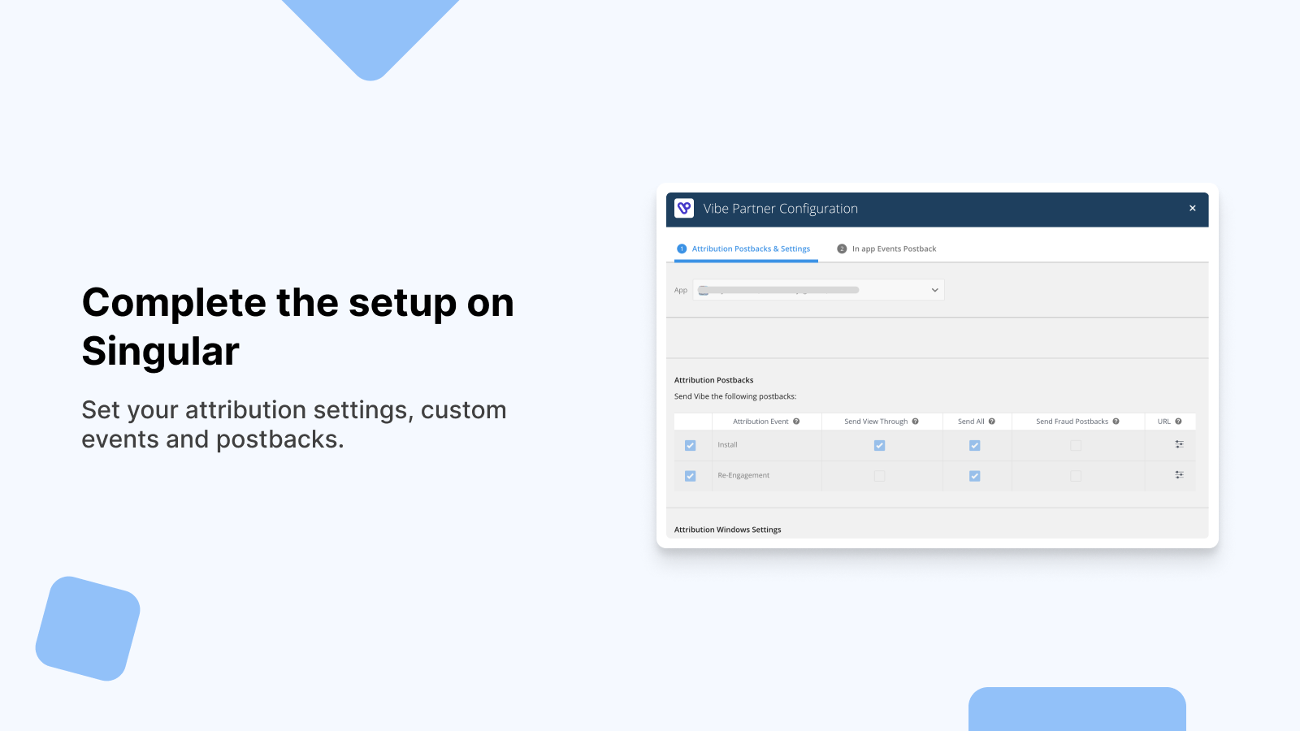Close the Vibe Partner Configuration dialog
Screen dimensions: 1300x731
(x=1193, y=209)
